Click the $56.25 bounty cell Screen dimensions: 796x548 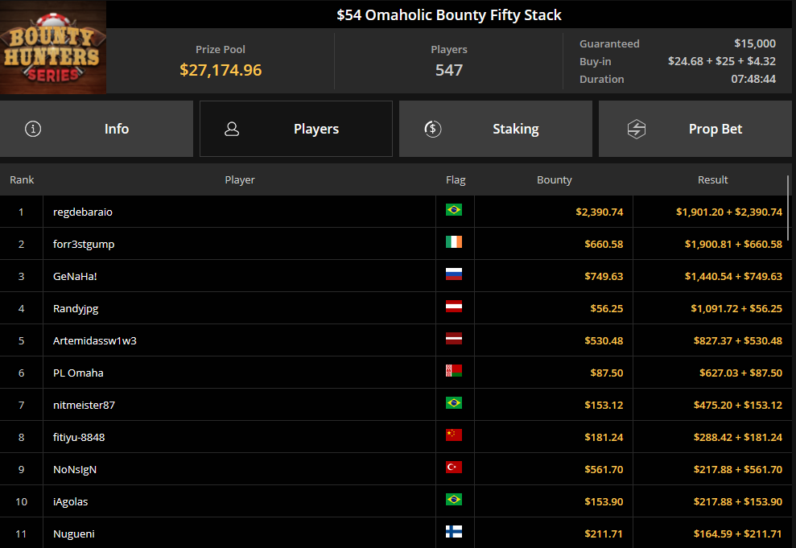607,308
